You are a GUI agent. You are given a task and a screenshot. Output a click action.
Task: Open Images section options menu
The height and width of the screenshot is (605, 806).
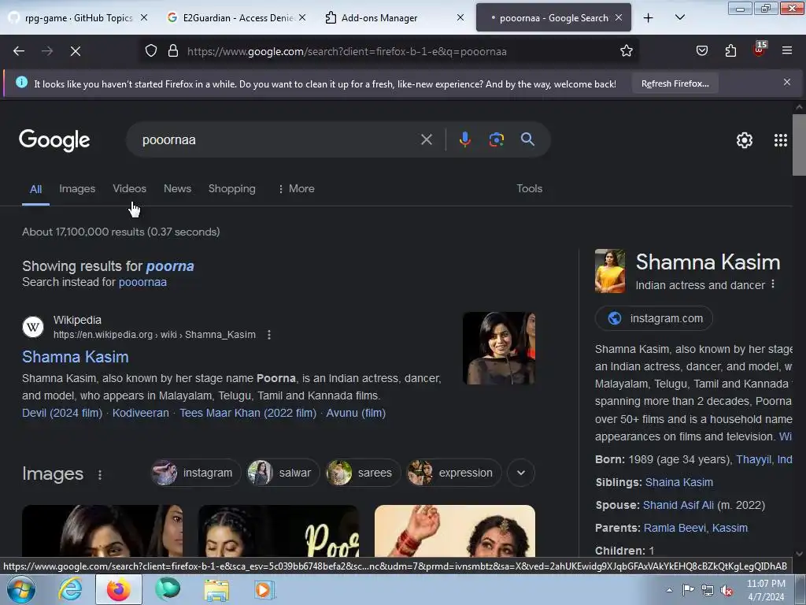coord(100,474)
